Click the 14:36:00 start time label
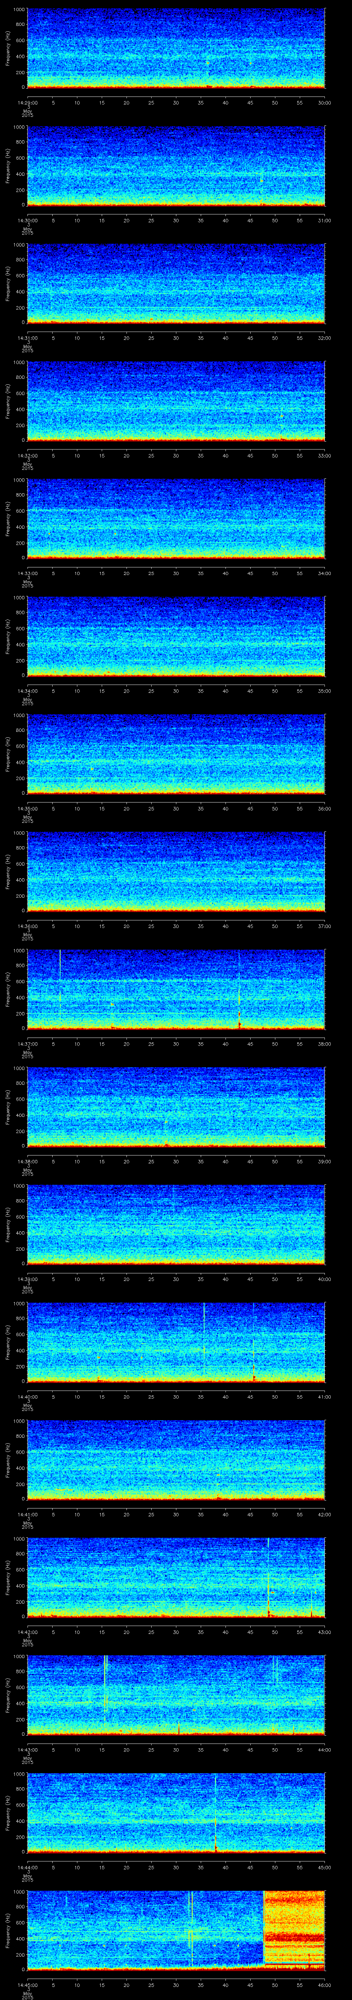The width and height of the screenshot is (352, 2000). [27, 926]
